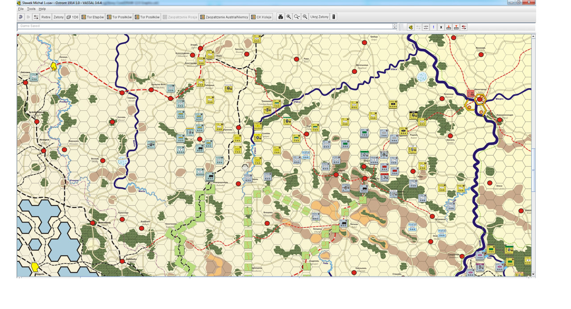Click the icon right of Ukryj Żetony
The width and height of the screenshot is (571, 309).
pos(334,17)
